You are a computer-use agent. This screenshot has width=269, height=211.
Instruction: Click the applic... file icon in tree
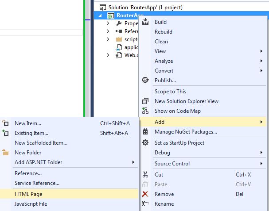point(119,47)
